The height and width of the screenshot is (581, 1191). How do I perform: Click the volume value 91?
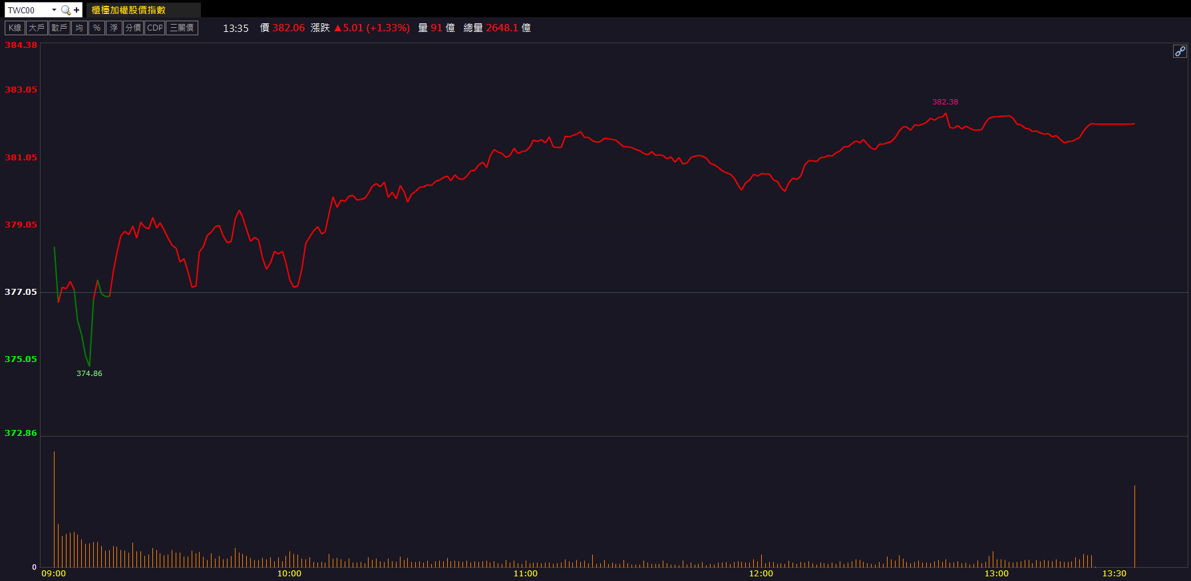436,28
